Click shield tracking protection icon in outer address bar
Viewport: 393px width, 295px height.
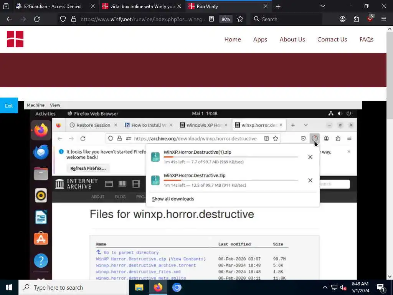[63, 19]
